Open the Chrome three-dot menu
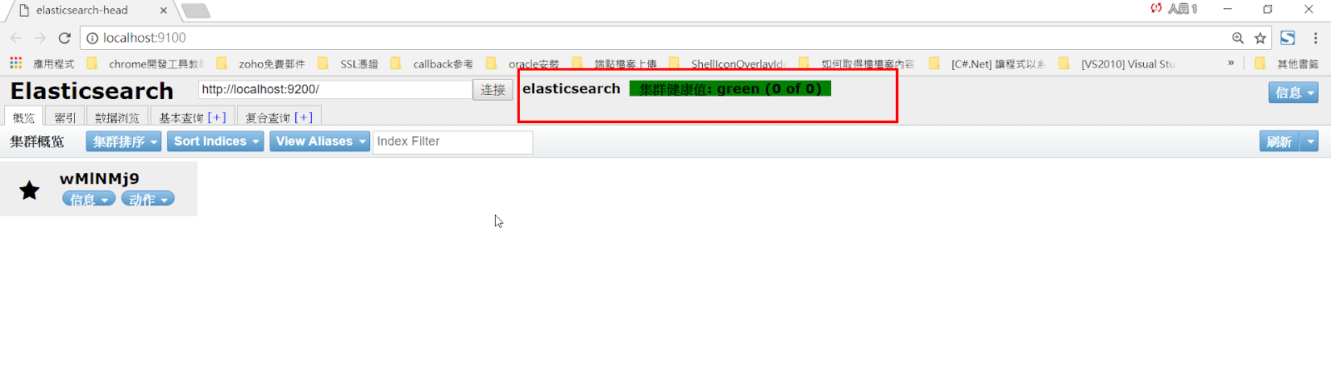The width and height of the screenshot is (1331, 376). click(x=1315, y=38)
